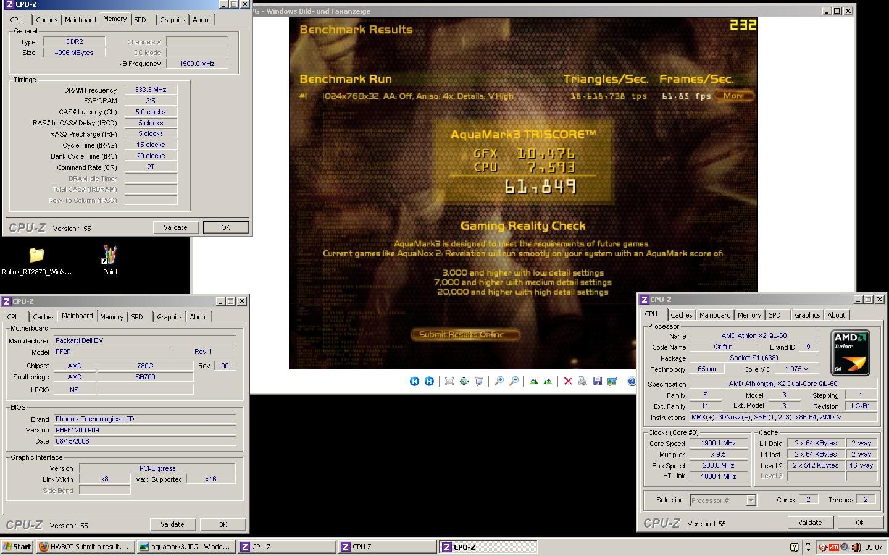This screenshot has width=889, height=556.
Task: Click OK in the Mainboard CPU-Z window
Action: (x=222, y=524)
